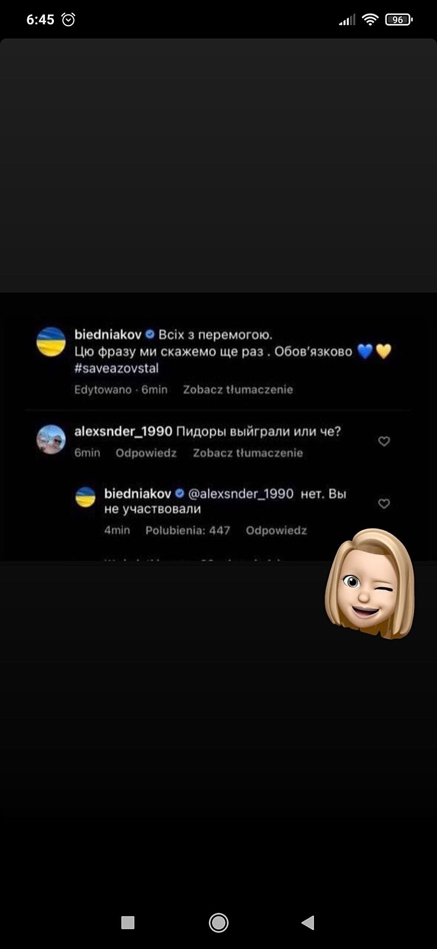Tap the alarm clock status bar icon
The image size is (437, 949).
69,20
